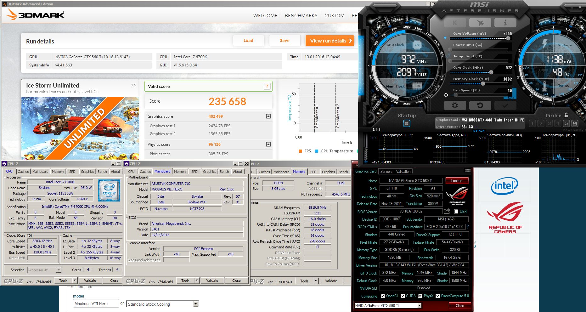Toggle the OpenCL checkbox
Viewport: 586px width, 312px height.
383,296
